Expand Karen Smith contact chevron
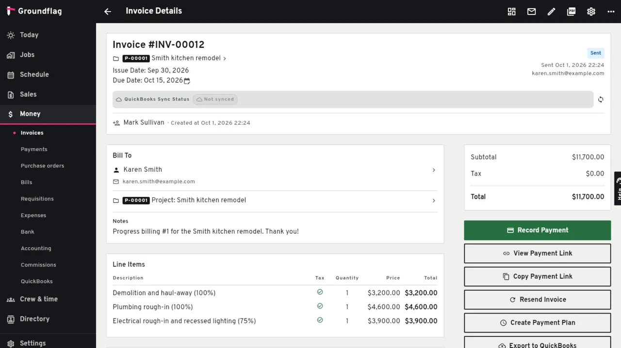621x348 pixels. pyautogui.click(x=434, y=170)
